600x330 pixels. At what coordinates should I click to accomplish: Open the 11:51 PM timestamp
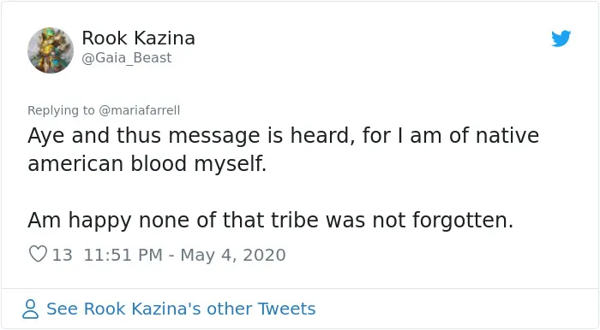coord(123,255)
